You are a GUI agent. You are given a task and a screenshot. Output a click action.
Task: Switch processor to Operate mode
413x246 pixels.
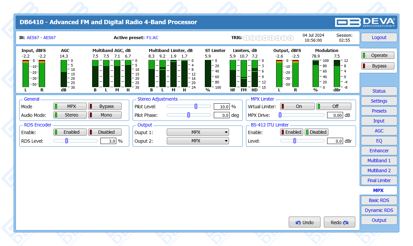pos(378,56)
